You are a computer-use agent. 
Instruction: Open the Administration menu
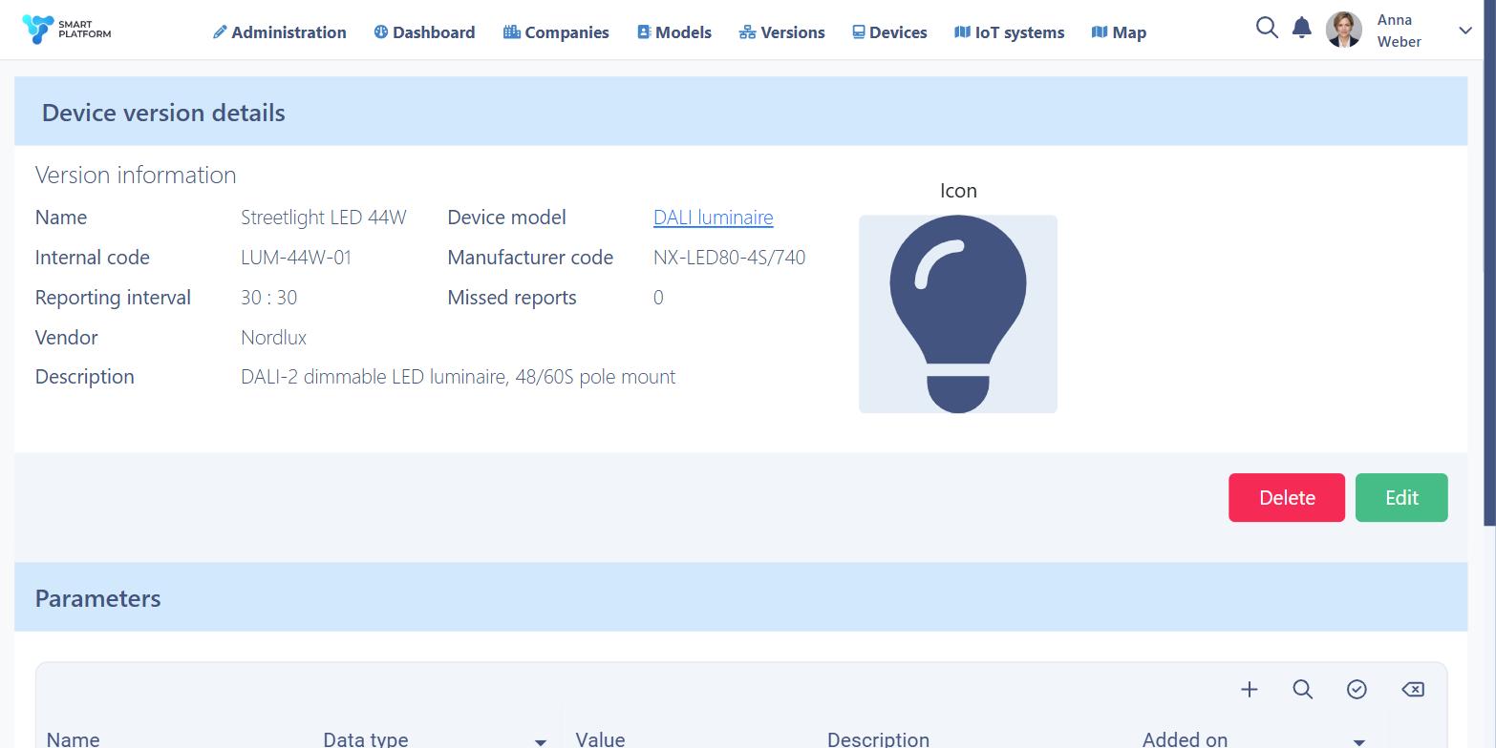coord(279,32)
